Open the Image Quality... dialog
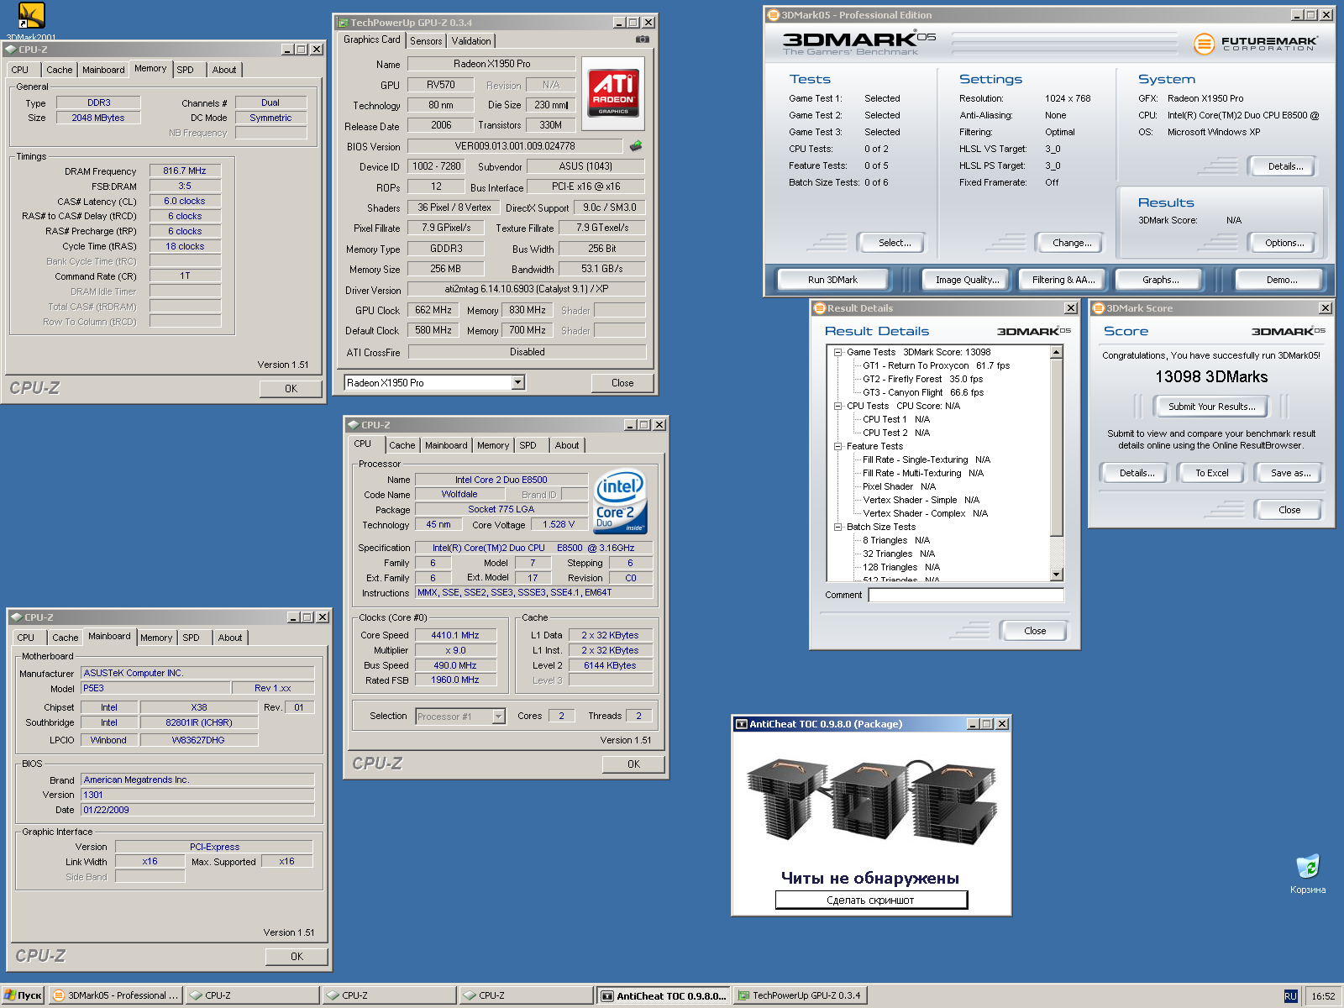Image resolution: width=1344 pixels, height=1008 pixels. tap(968, 280)
